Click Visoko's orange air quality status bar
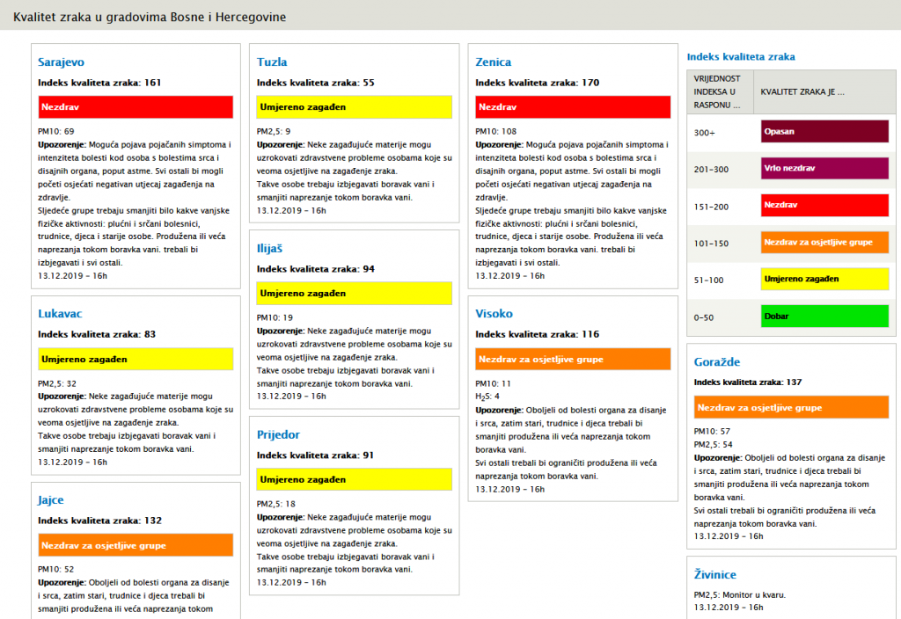The image size is (901, 619). click(x=573, y=359)
